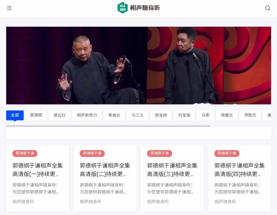Select the 侯耀文 category tab
This screenshot has width=277, height=215.
pyautogui.click(x=227, y=115)
